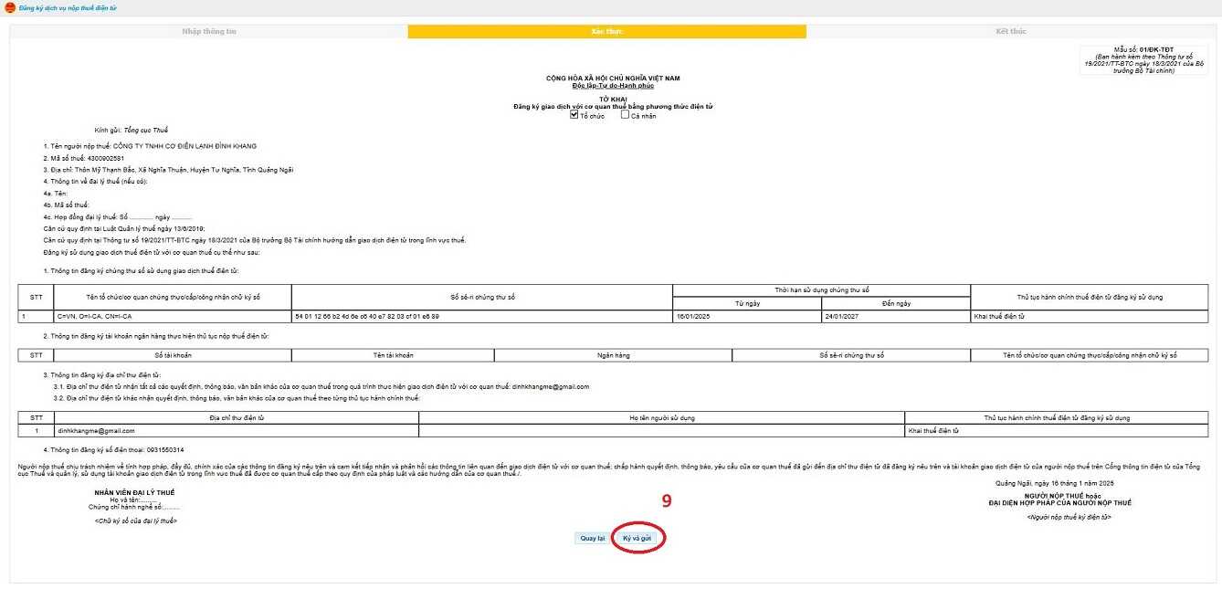
Task: Select the Xác thực step tab
Action: (x=607, y=31)
